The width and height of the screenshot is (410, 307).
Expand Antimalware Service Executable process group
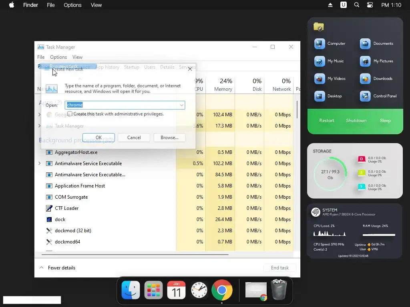tap(40, 163)
